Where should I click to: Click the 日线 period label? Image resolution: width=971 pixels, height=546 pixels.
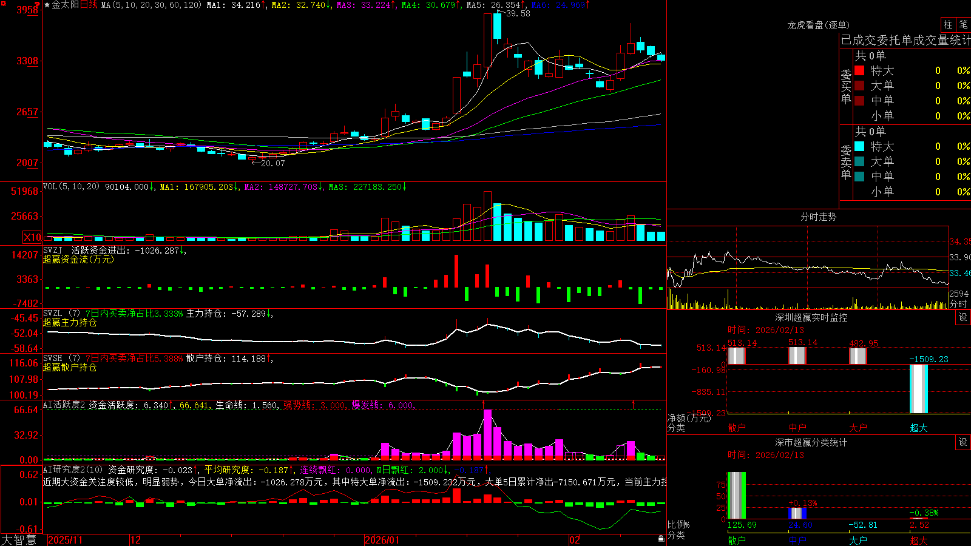coord(89,5)
